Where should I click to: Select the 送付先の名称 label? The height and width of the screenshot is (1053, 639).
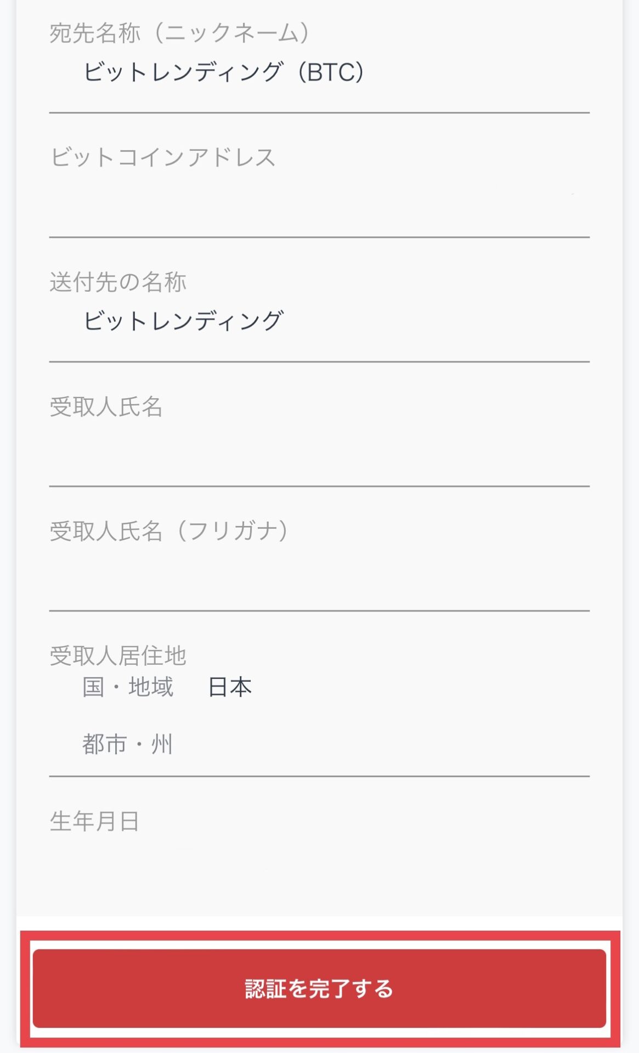[118, 282]
